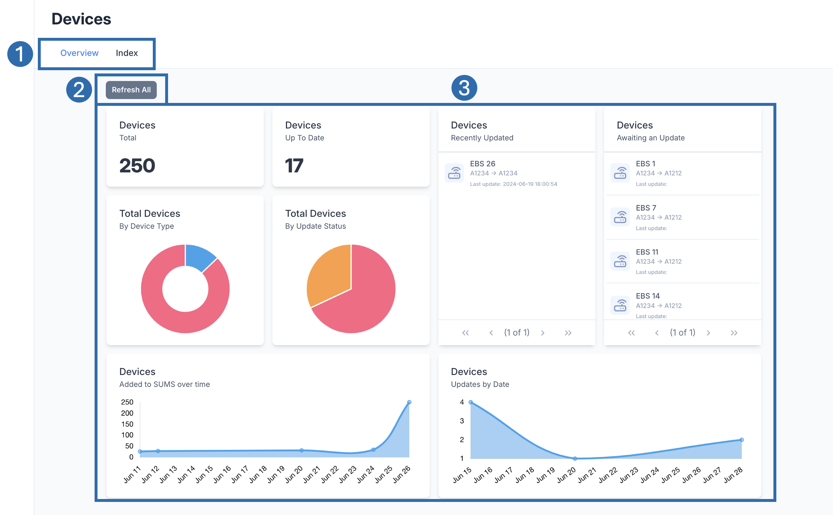Go to first page of Awaiting an Update list
The width and height of the screenshot is (836, 515).
point(631,333)
